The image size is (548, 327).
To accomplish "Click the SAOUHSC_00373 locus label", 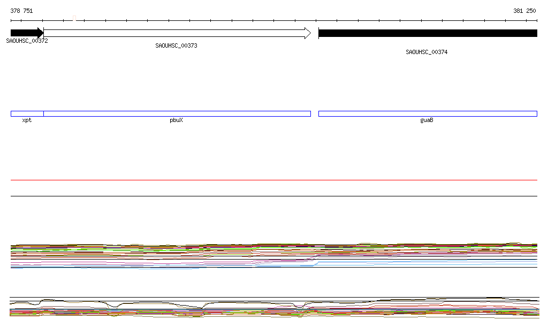I will pyautogui.click(x=176, y=46).
